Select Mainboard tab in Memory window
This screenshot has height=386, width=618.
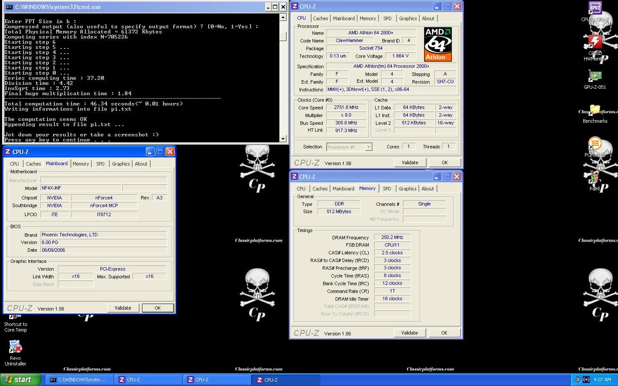343,189
